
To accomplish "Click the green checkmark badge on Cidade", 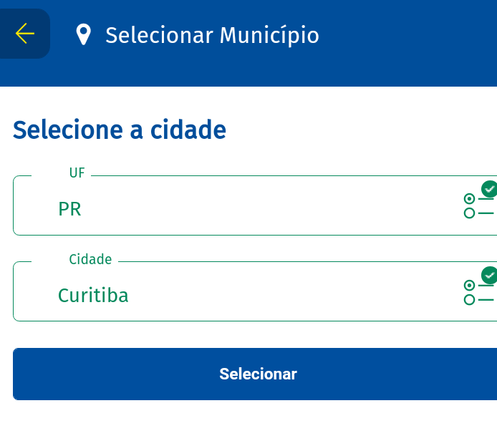I will [489, 275].
